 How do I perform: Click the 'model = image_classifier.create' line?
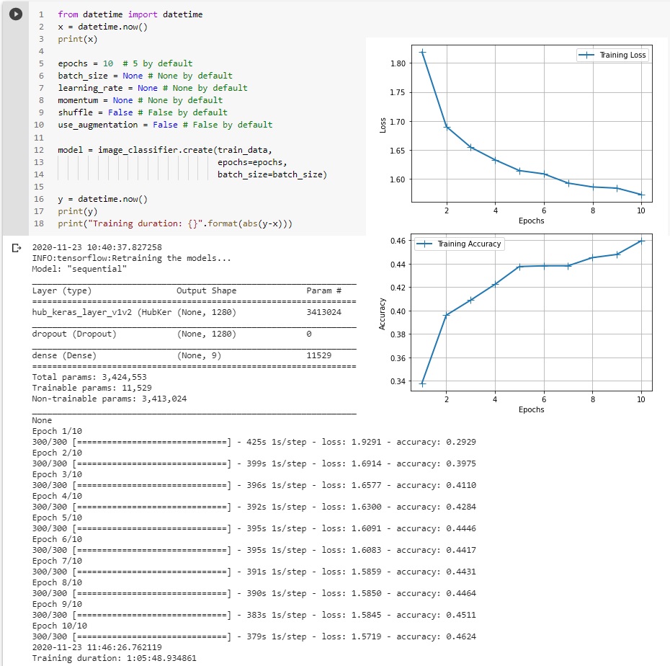(165, 150)
